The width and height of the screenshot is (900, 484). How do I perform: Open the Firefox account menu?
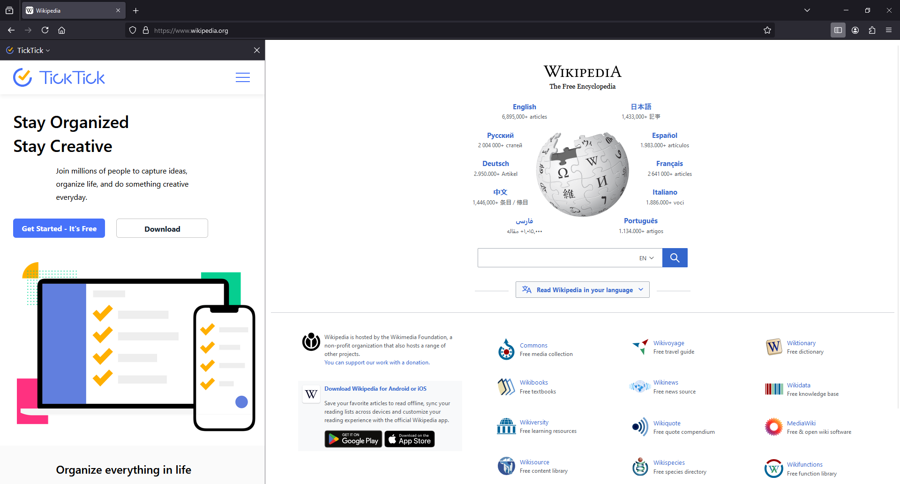(855, 30)
